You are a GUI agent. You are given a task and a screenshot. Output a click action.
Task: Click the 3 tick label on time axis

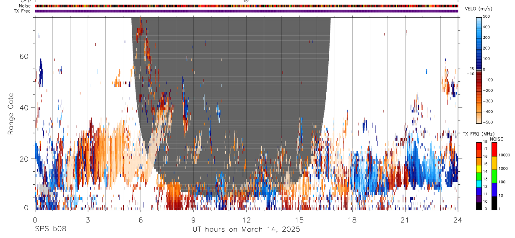[x=88, y=220]
